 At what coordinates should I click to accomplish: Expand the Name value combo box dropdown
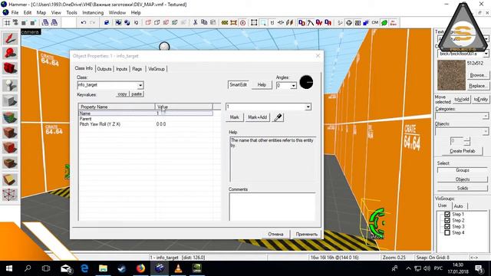308,107
